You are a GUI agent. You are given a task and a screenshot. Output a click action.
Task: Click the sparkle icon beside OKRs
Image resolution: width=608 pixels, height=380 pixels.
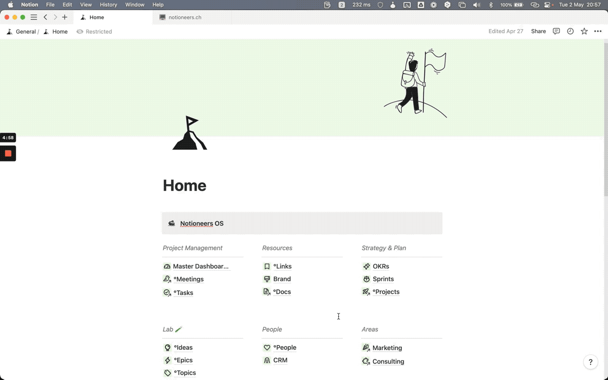(x=366, y=267)
